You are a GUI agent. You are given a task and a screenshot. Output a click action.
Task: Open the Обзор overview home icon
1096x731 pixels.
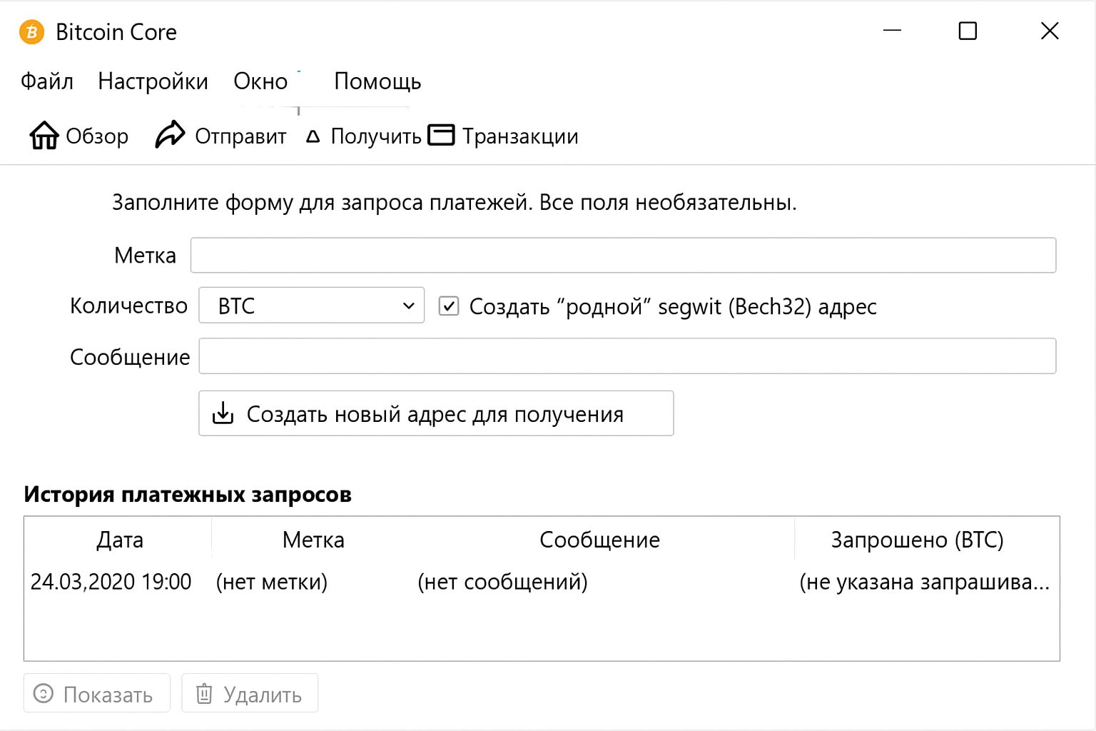(x=44, y=135)
